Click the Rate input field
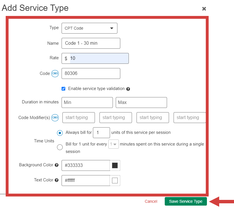 [99, 58]
